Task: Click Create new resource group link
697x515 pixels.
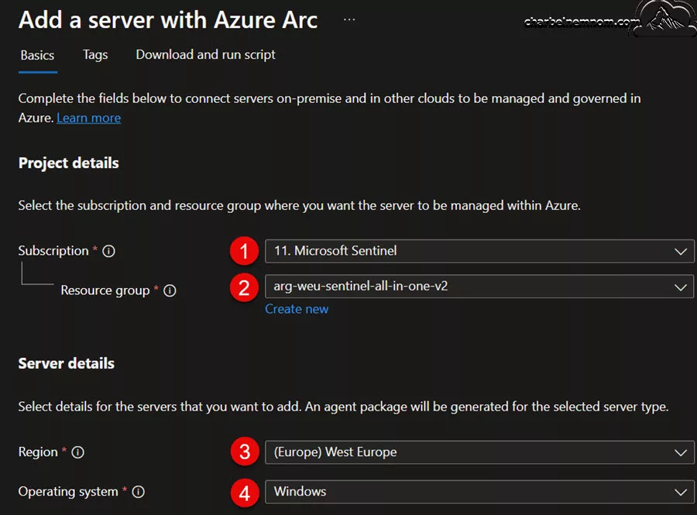Action: 297,309
